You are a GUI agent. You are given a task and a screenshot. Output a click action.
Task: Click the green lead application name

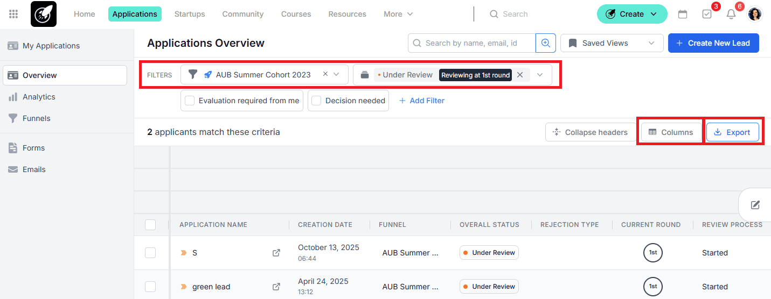pos(211,287)
